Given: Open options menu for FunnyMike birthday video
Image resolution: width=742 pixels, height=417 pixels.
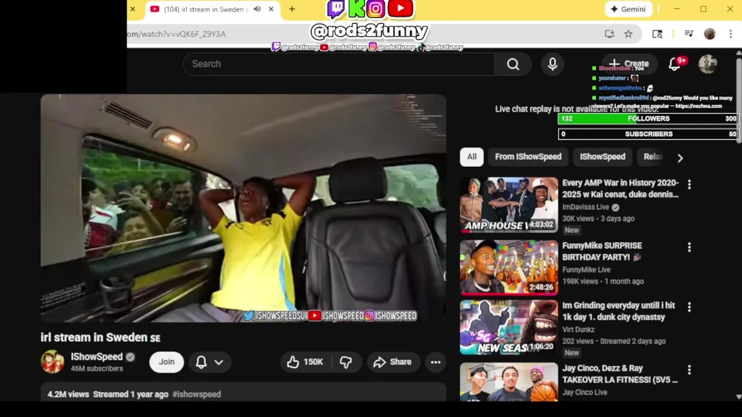Looking at the screenshot, I should (689, 247).
